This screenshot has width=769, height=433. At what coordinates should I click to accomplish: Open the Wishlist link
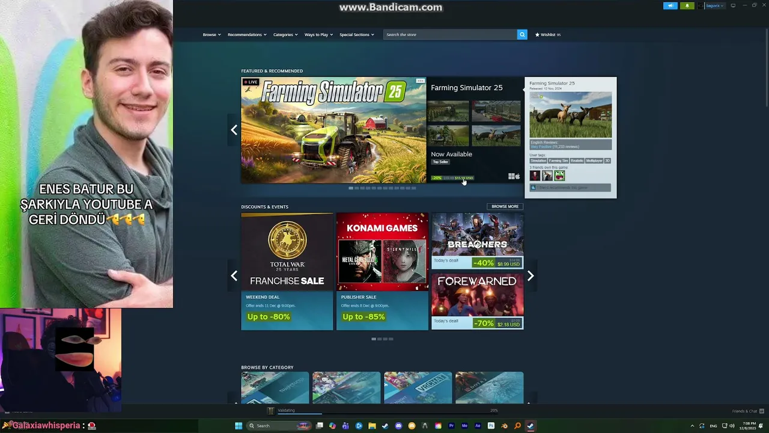[x=548, y=34]
